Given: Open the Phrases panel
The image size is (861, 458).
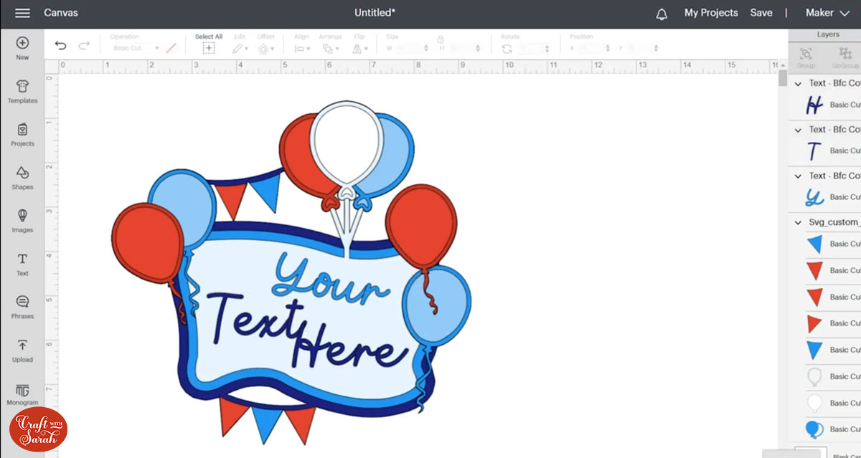Looking at the screenshot, I should click(22, 306).
